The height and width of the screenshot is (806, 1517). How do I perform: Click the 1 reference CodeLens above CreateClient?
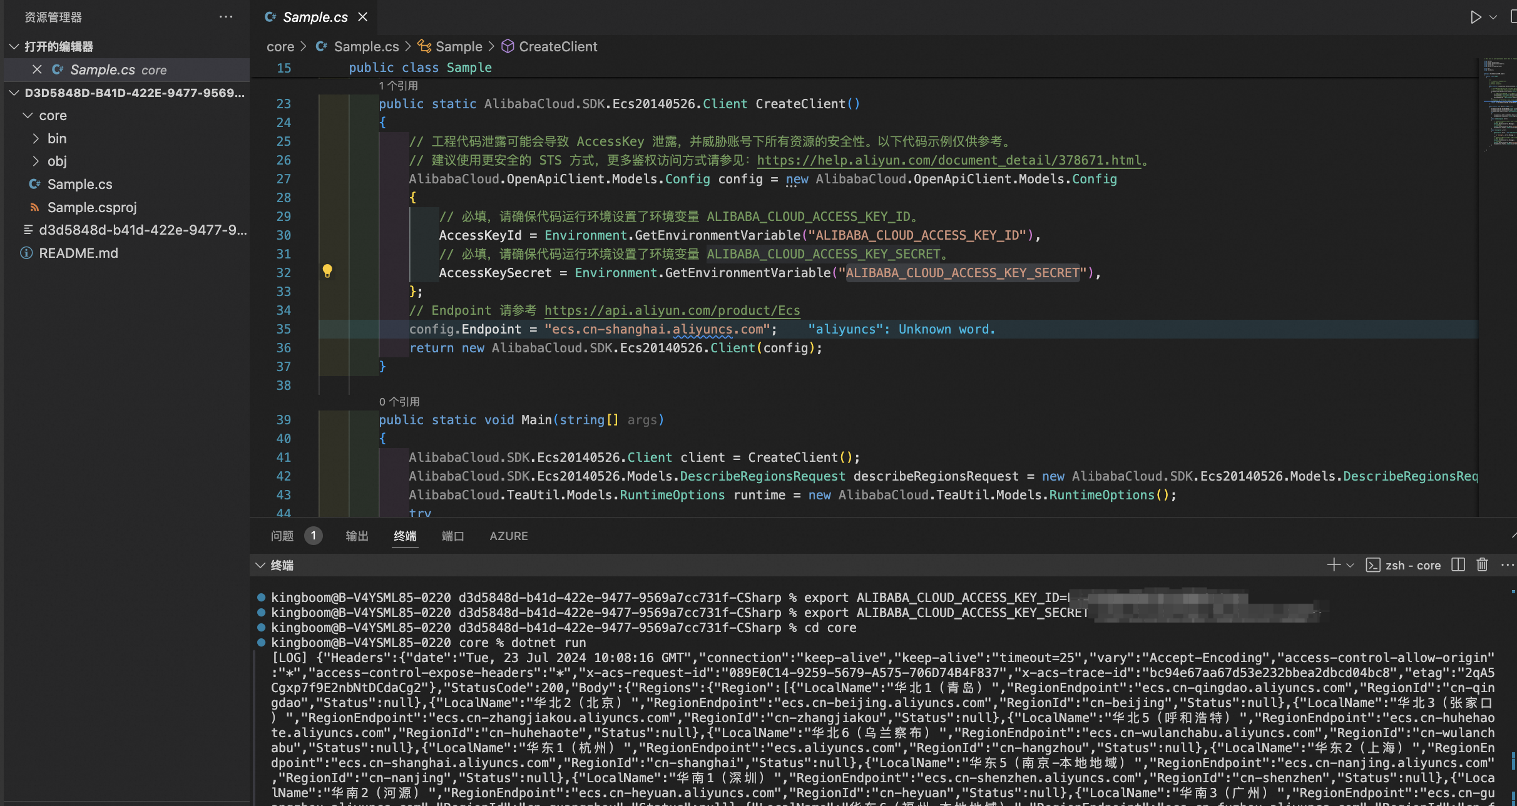[398, 86]
